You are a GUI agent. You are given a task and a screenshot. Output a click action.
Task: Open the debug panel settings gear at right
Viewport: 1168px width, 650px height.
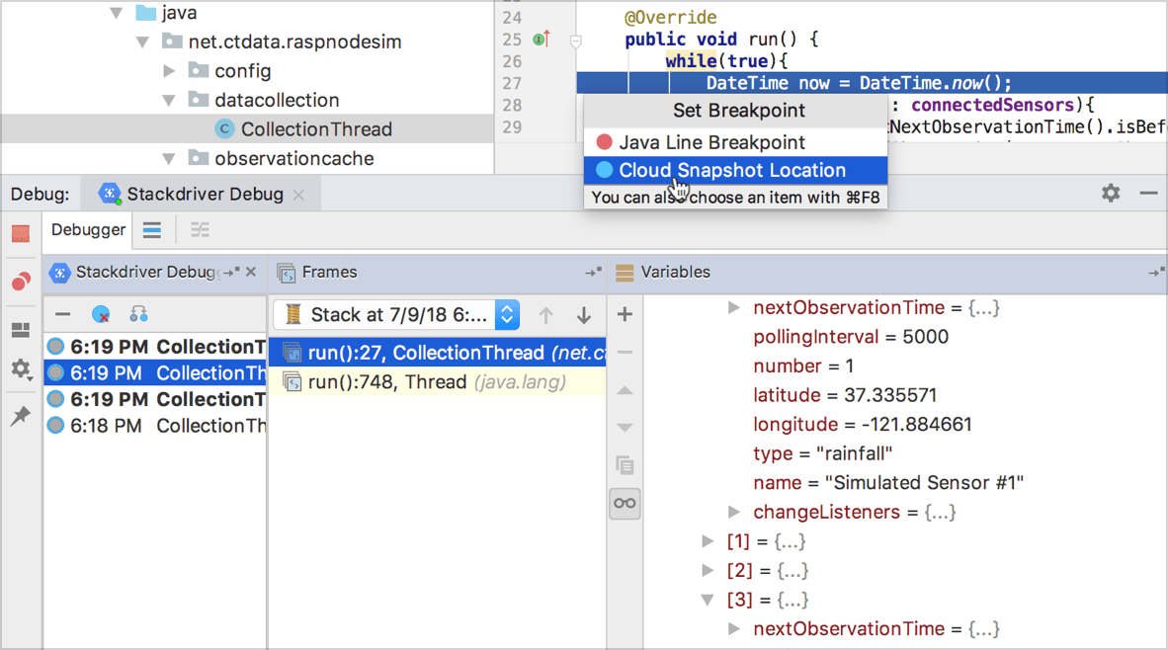point(1111,194)
